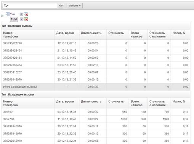Click the Тип : Входящие вызовы group heading
The width and height of the screenshot is (194, 144).
coord(17,26)
